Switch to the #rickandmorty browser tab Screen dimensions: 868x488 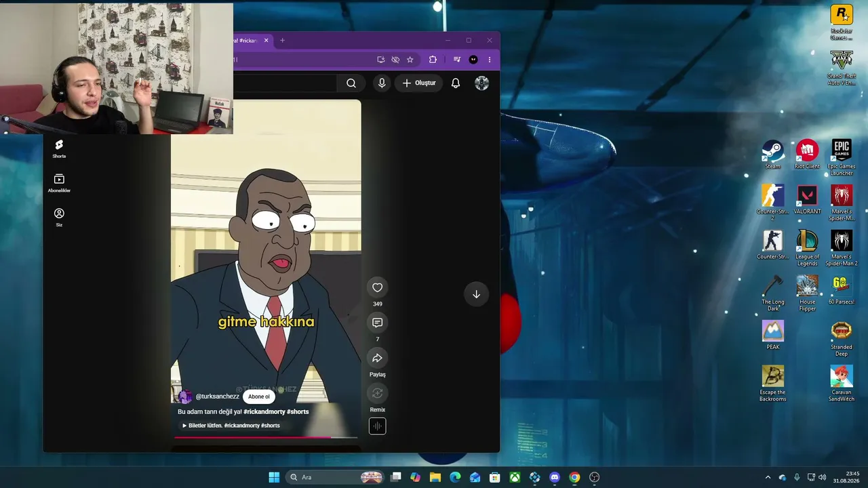[x=247, y=41]
